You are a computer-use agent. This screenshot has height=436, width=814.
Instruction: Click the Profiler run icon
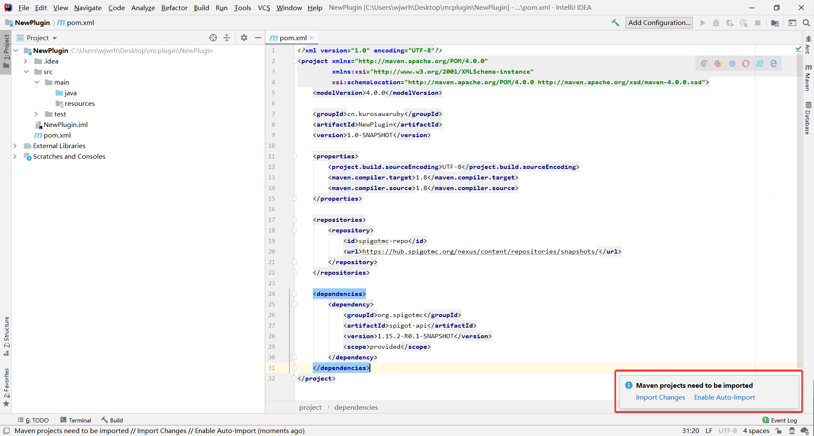point(744,23)
